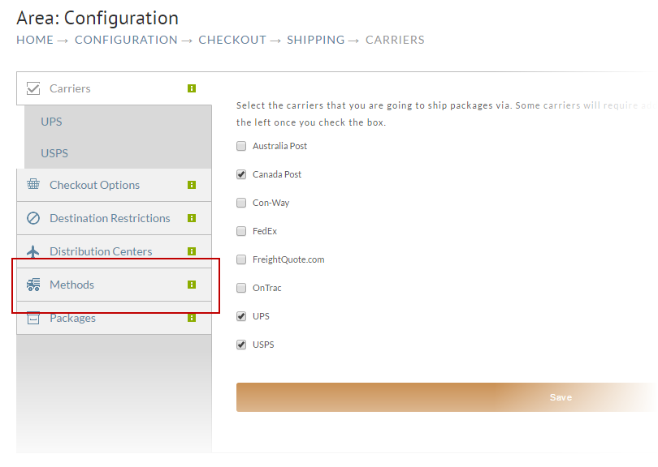Click the Distribution Centers airplane icon
This screenshot has height=467, width=658.
point(32,251)
